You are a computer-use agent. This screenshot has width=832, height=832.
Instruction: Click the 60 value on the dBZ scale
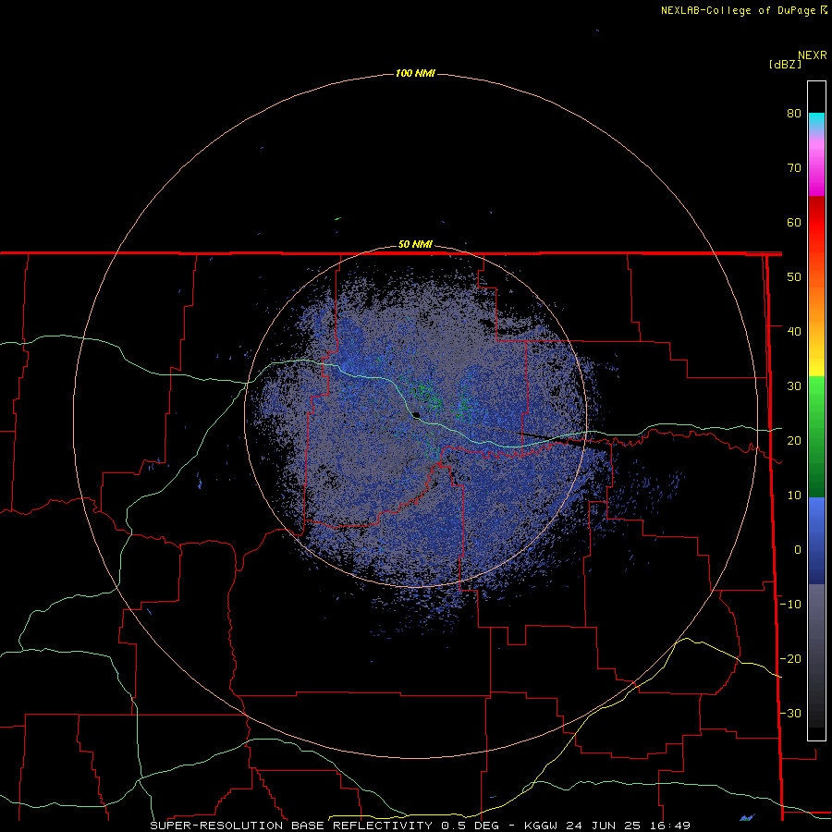(794, 222)
